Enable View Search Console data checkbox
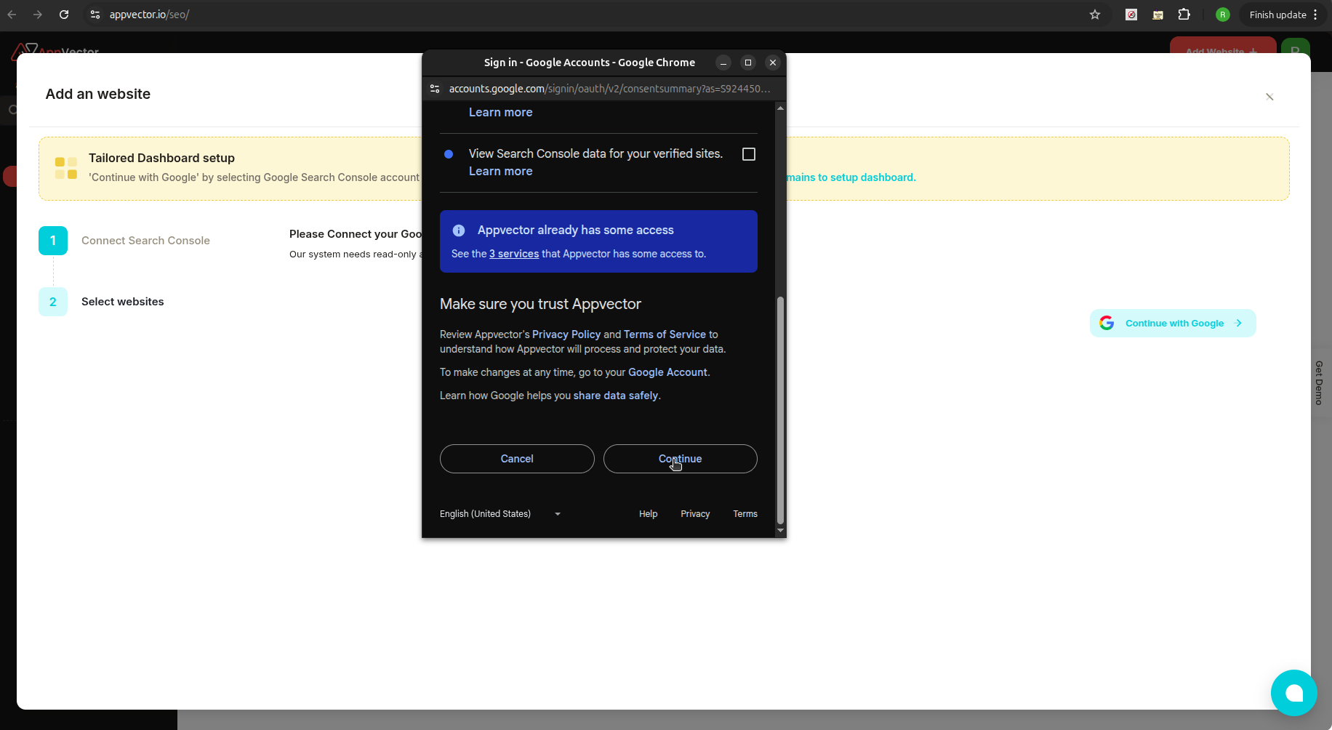 (749, 154)
